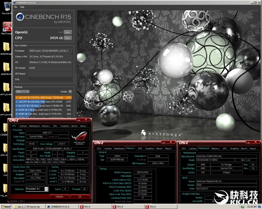The height and width of the screenshot is (209, 262).
Task: Open the aida64 extreme folder on the desktop
Action: (x=6, y=69)
